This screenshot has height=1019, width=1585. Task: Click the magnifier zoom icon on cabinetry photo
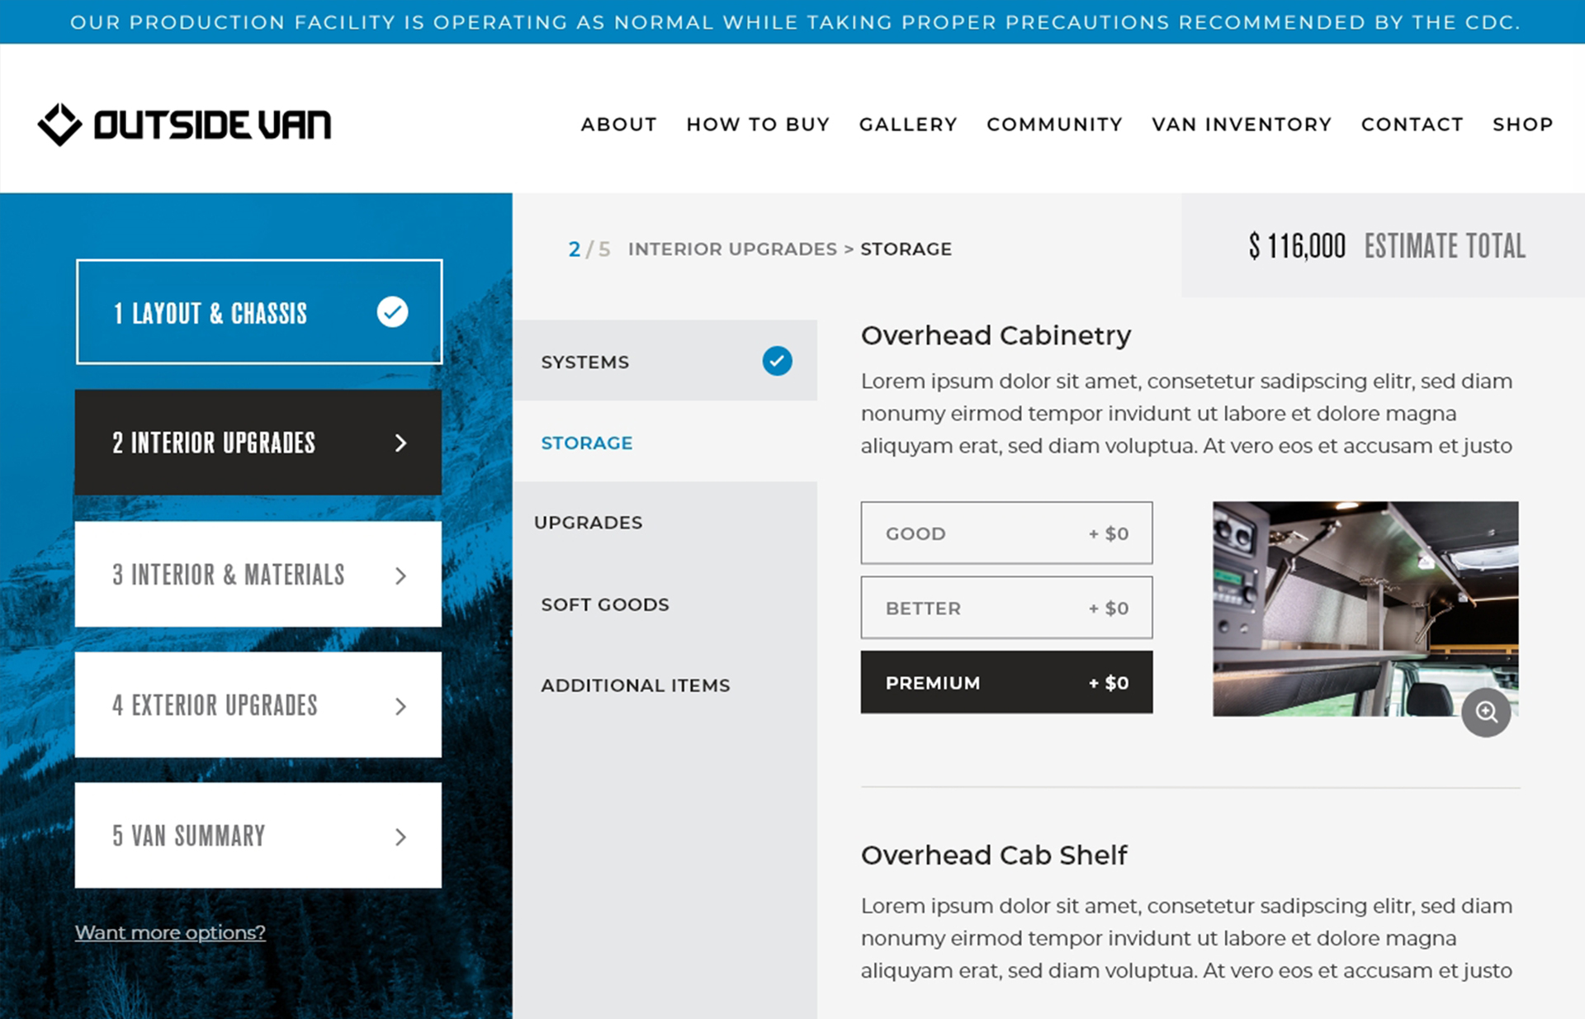point(1486,712)
